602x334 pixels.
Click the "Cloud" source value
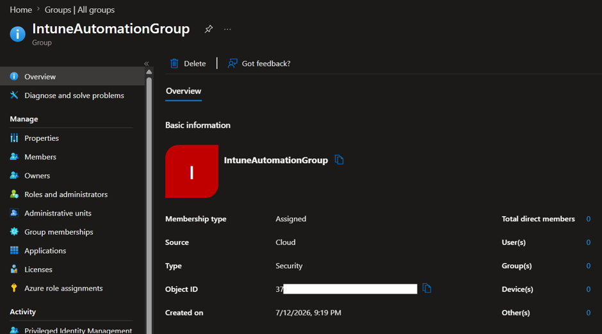285,243
